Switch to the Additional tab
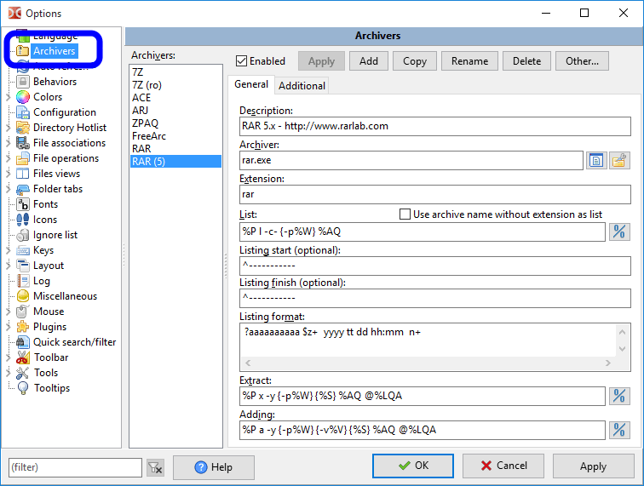Viewport: 644px width, 486px height. [302, 85]
